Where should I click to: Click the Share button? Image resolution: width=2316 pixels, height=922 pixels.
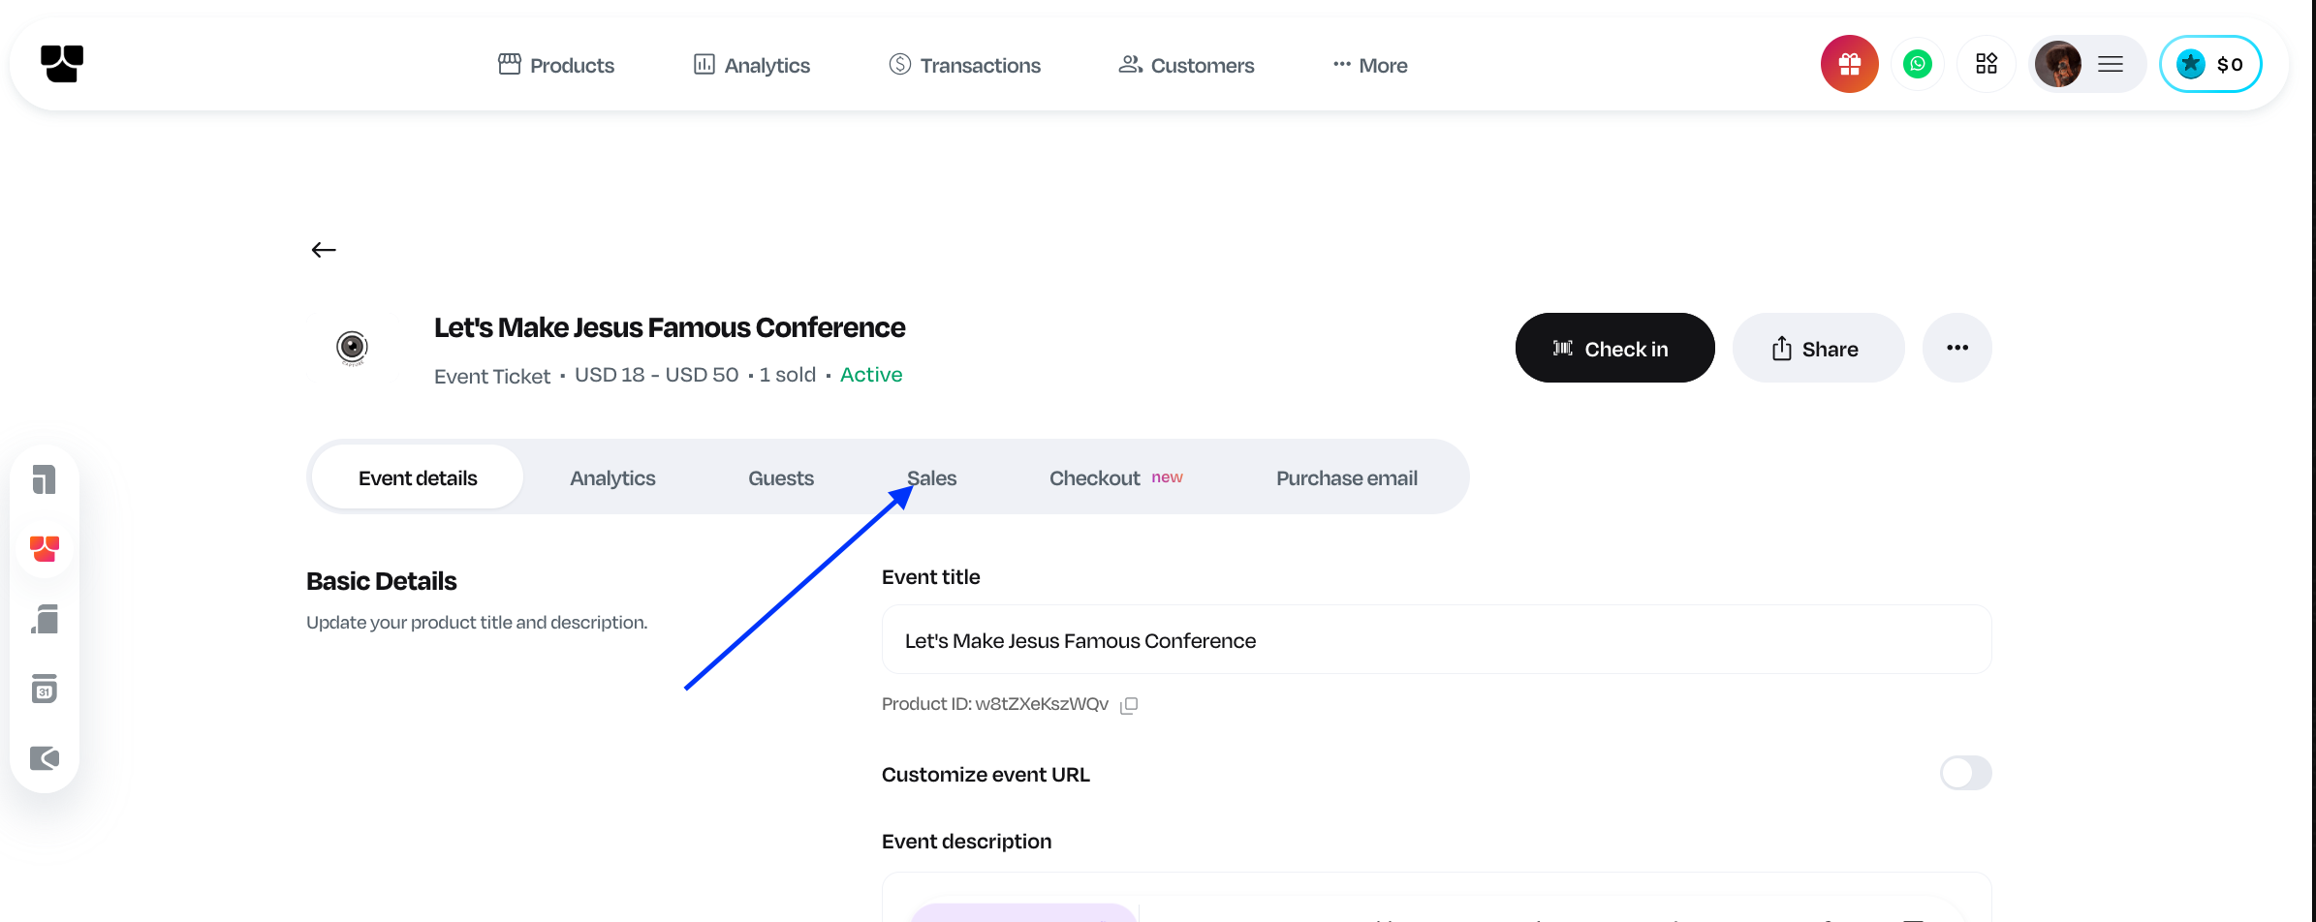(1817, 349)
